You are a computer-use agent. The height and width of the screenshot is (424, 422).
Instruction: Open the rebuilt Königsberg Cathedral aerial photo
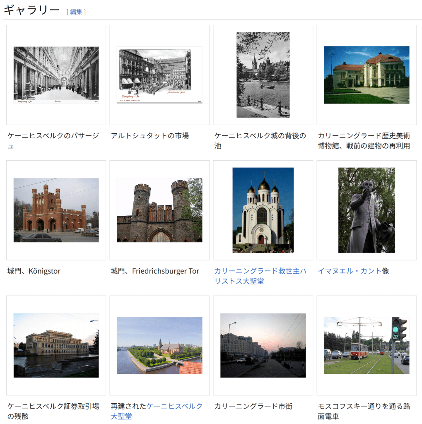pos(159,345)
